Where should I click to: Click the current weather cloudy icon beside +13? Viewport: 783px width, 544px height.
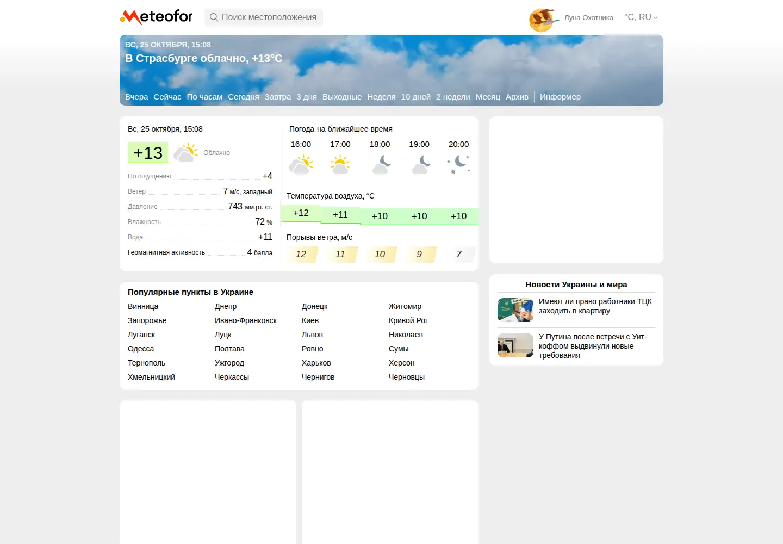click(186, 153)
